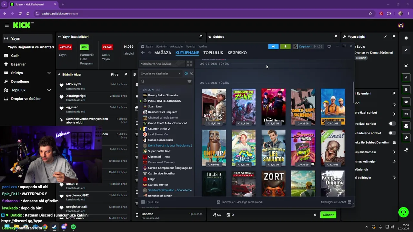This screenshot has height=232, width=413.
Task: Open Discord from the Windows taskbar
Action: pyautogui.click(x=64, y=227)
